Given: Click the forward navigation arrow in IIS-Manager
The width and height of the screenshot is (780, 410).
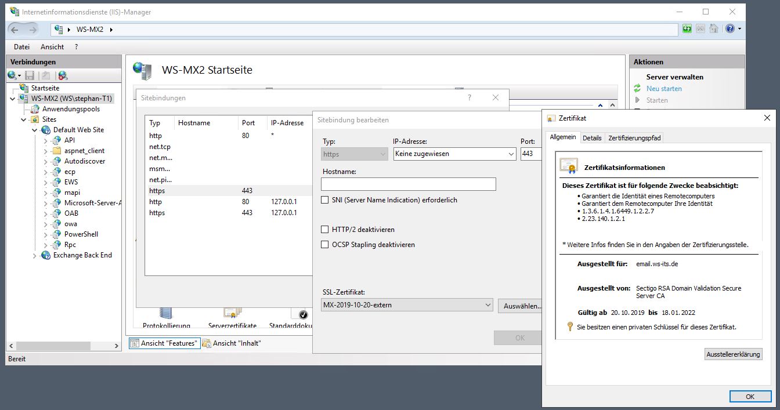Looking at the screenshot, I should (x=33, y=30).
